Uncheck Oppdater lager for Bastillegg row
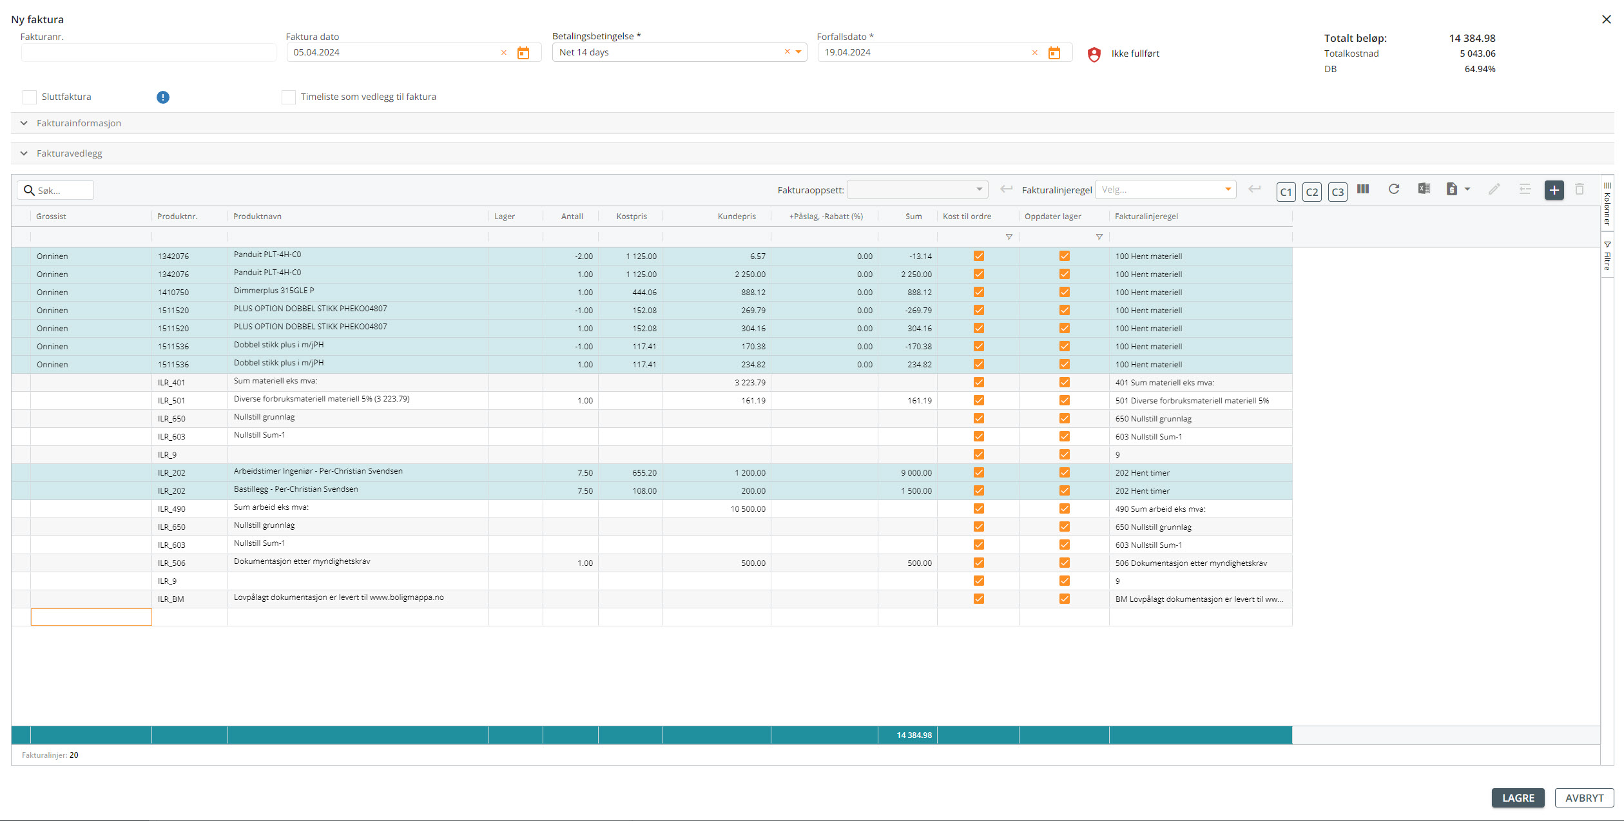1624x821 pixels. click(x=1065, y=491)
